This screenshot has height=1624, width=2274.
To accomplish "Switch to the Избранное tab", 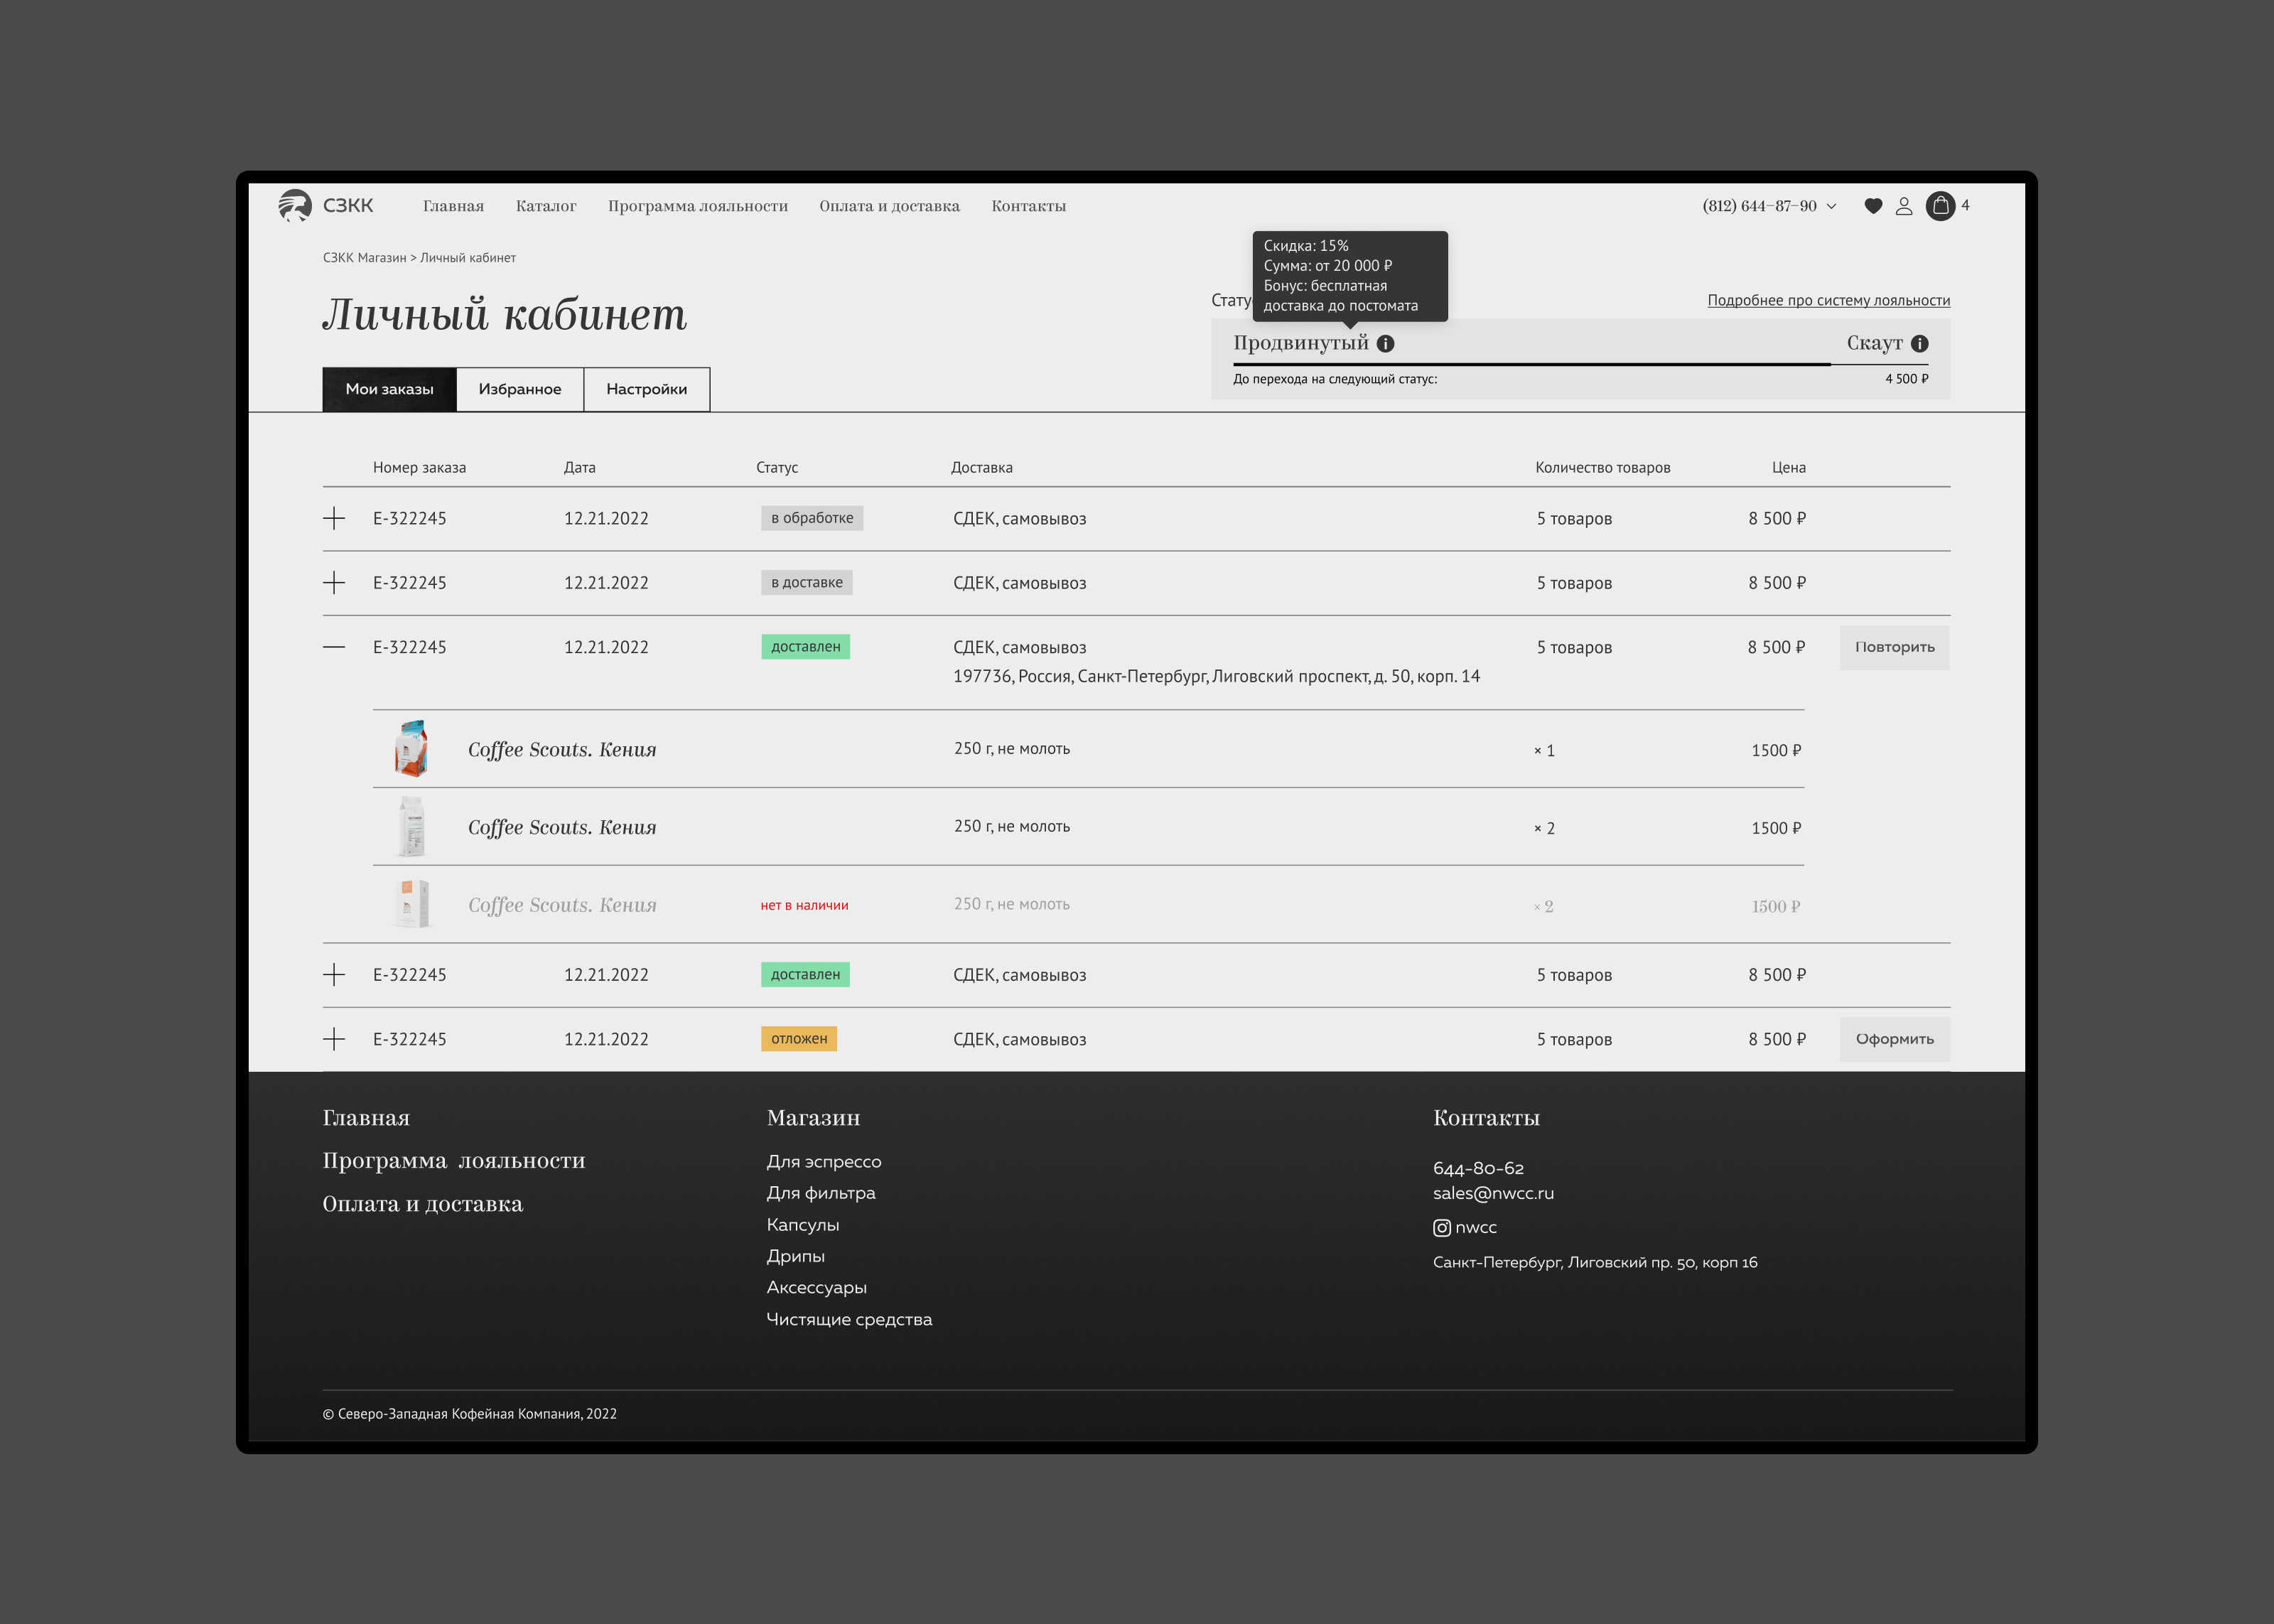I will click(519, 389).
